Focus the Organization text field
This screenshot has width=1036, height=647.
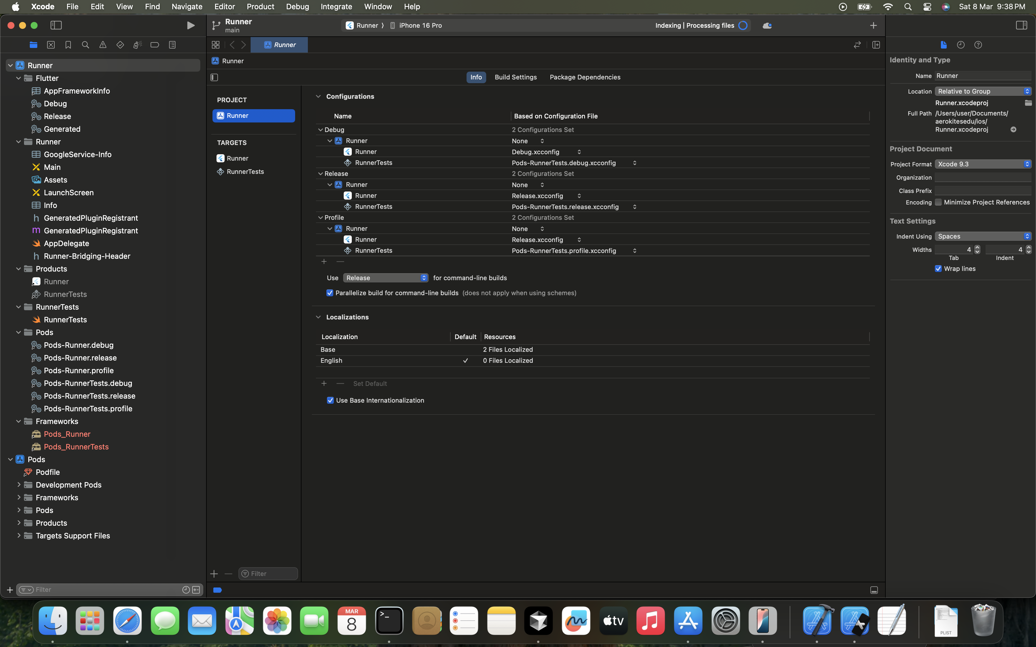click(x=983, y=178)
